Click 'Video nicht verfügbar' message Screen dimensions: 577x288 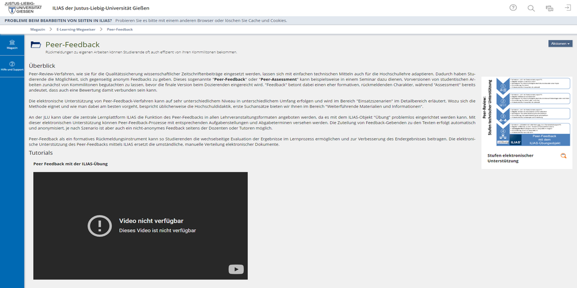pos(151,221)
